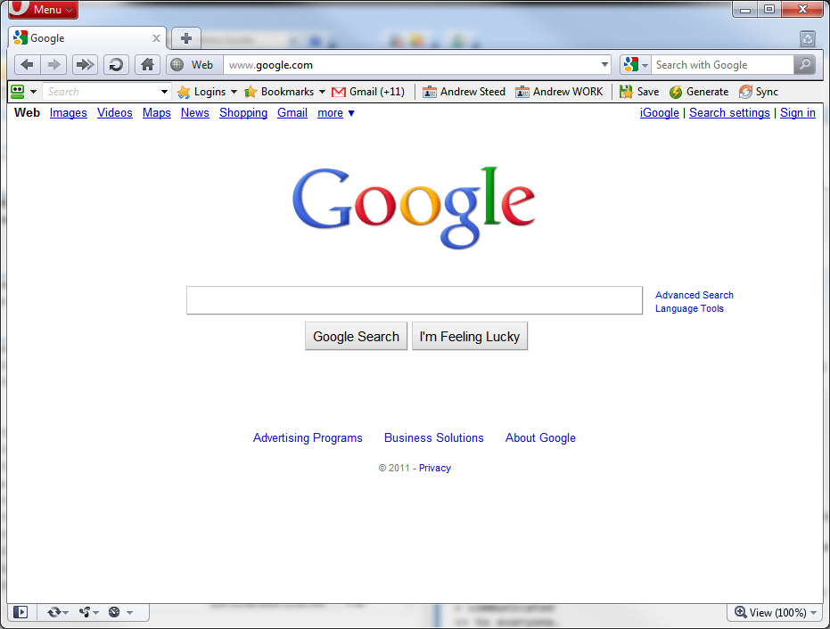Click the Generate password button
Viewport: 830px width, 629px height.
point(699,92)
